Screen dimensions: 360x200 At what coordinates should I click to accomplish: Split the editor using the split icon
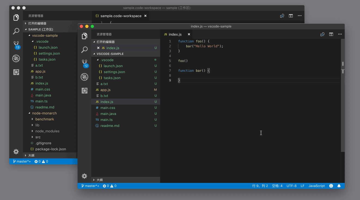[331, 34]
